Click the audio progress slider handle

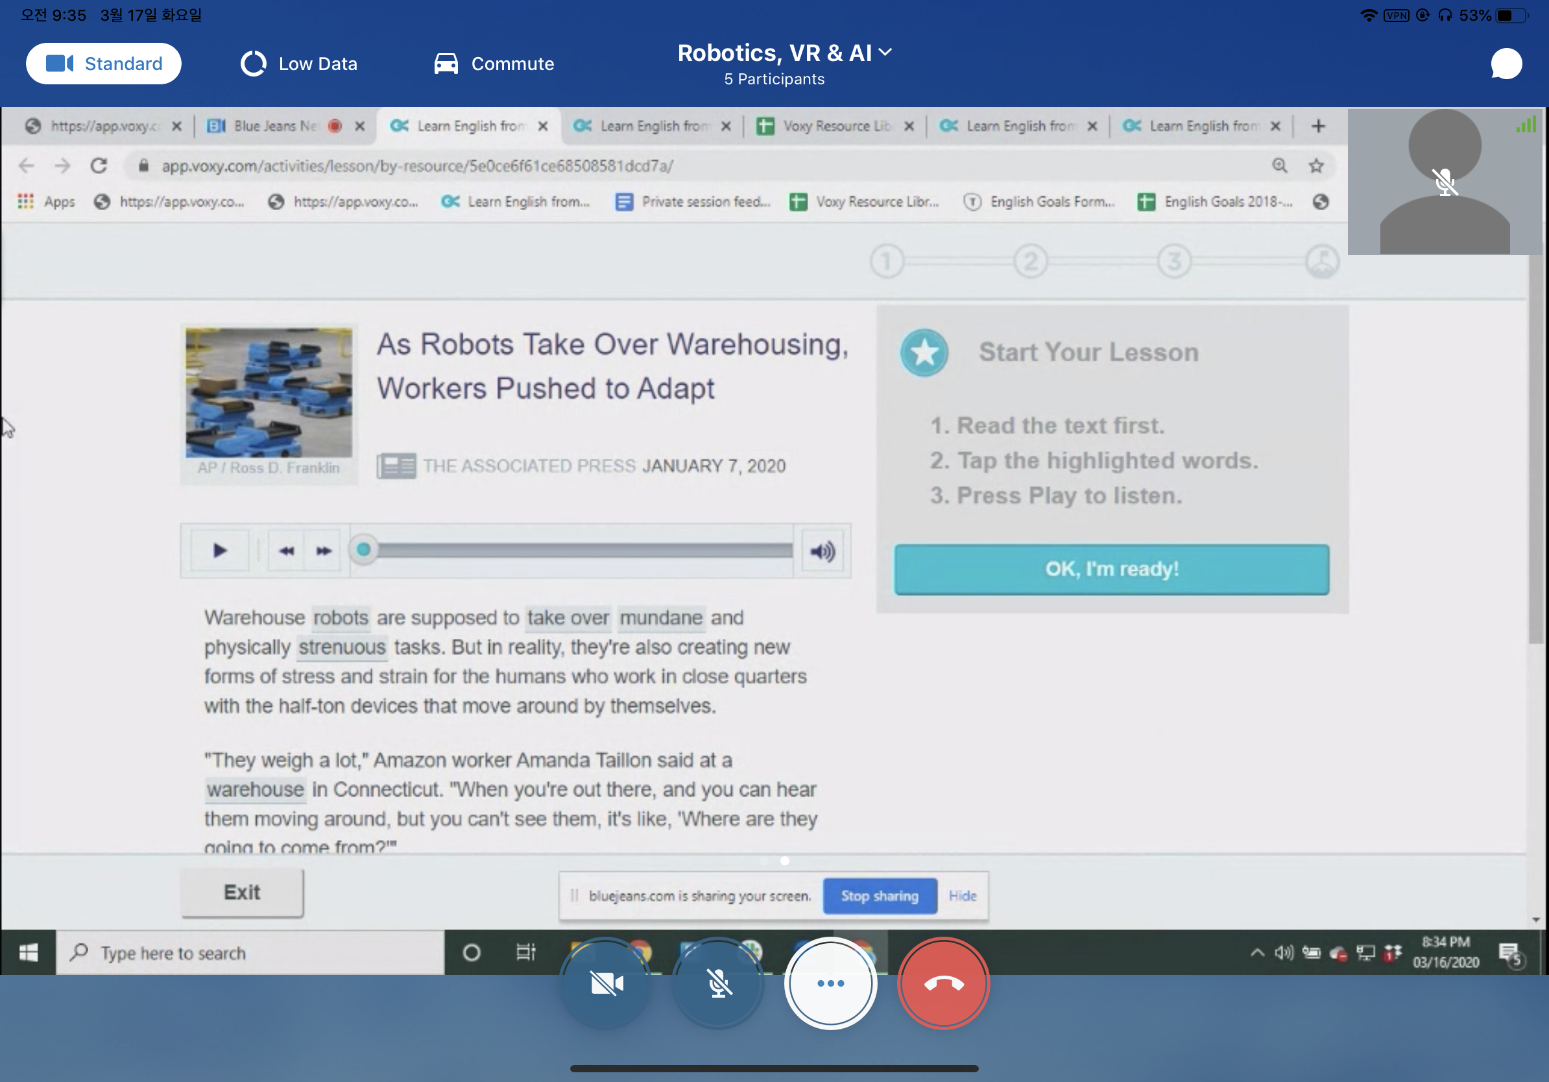[x=364, y=550]
